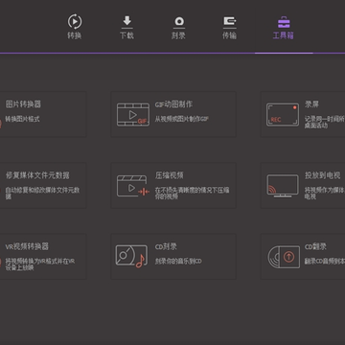Click the description under 压缩视频
The height and width of the screenshot is (345, 345).
click(193, 194)
